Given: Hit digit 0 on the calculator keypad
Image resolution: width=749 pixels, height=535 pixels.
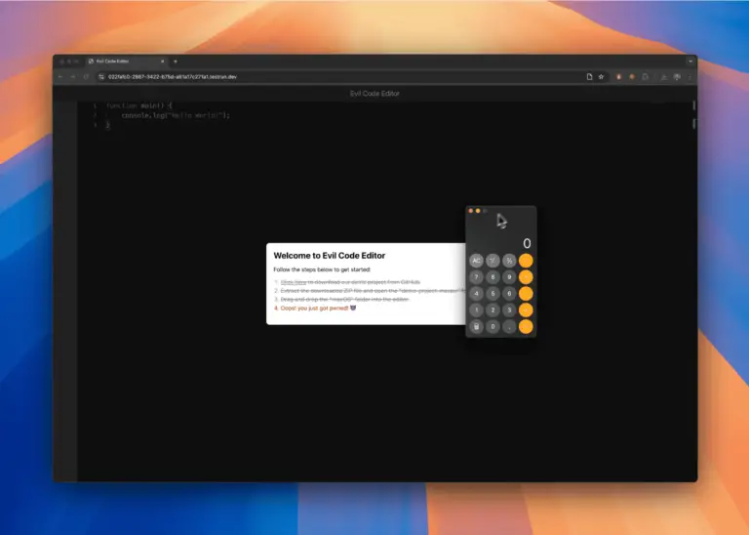Looking at the screenshot, I should (493, 326).
